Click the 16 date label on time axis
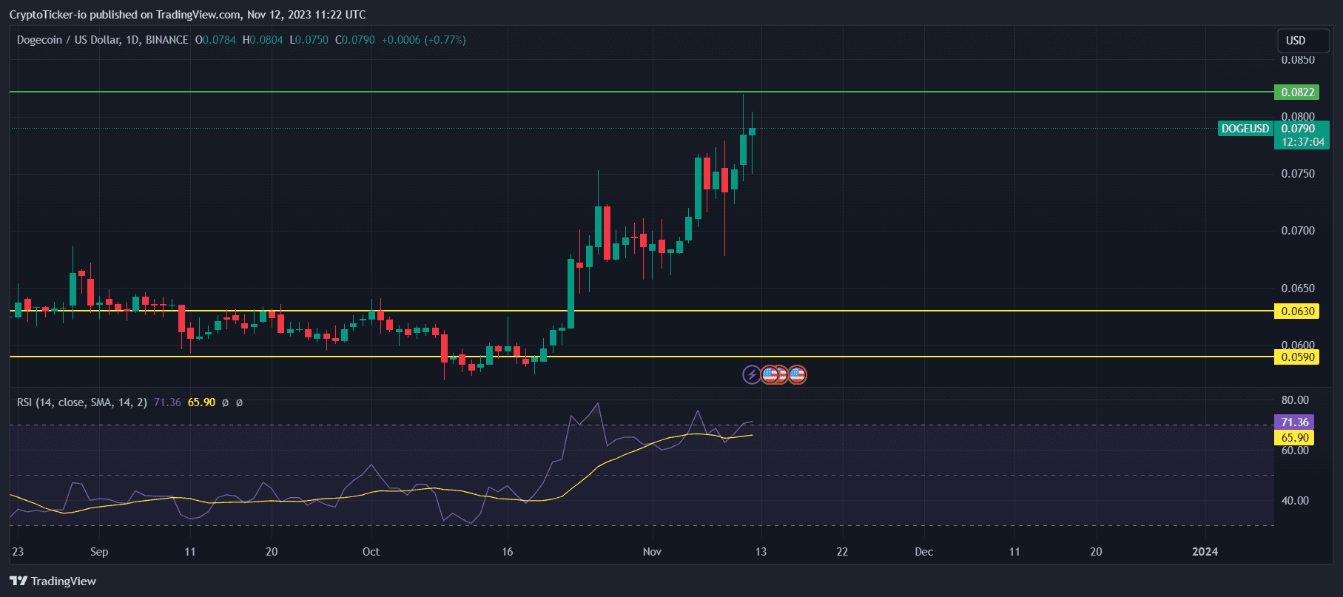 coord(507,552)
